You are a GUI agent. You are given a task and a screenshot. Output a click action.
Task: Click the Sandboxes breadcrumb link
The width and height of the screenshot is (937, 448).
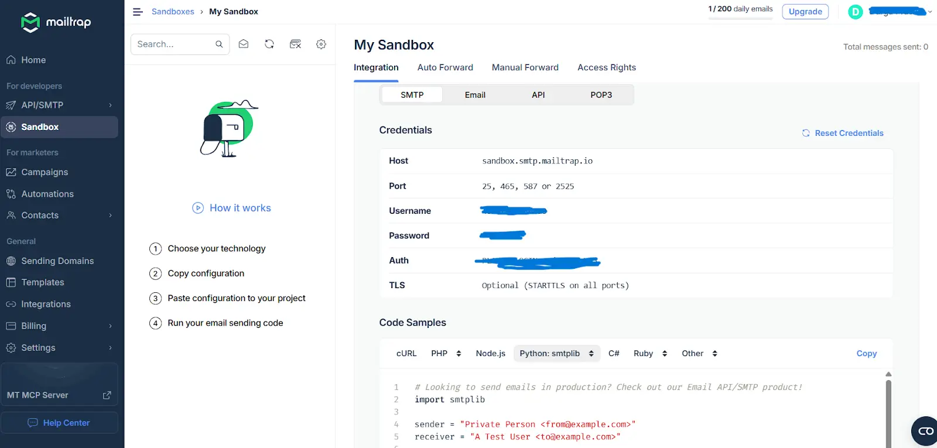[x=173, y=12]
